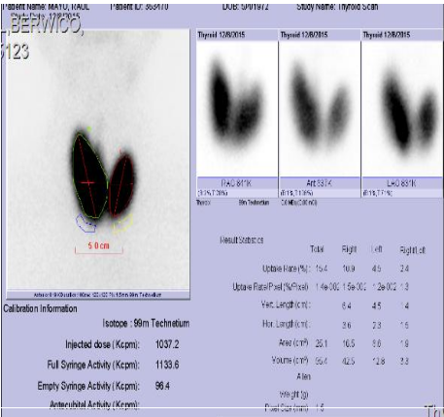Click the RAO 841K label bar
The height and width of the screenshot is (417, 444).
tap(237, 183)
